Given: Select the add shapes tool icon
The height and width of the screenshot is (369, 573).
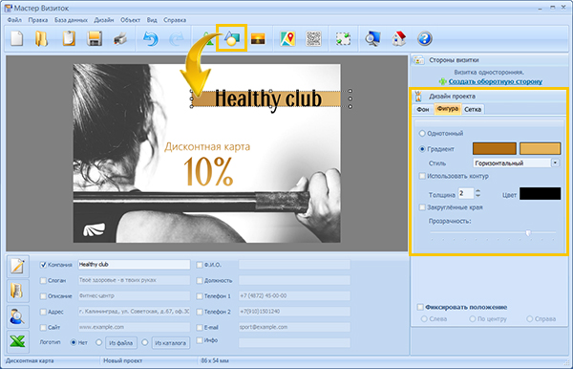Looking at the screenshot, I should pyautogui.click(x=232, y=38).
